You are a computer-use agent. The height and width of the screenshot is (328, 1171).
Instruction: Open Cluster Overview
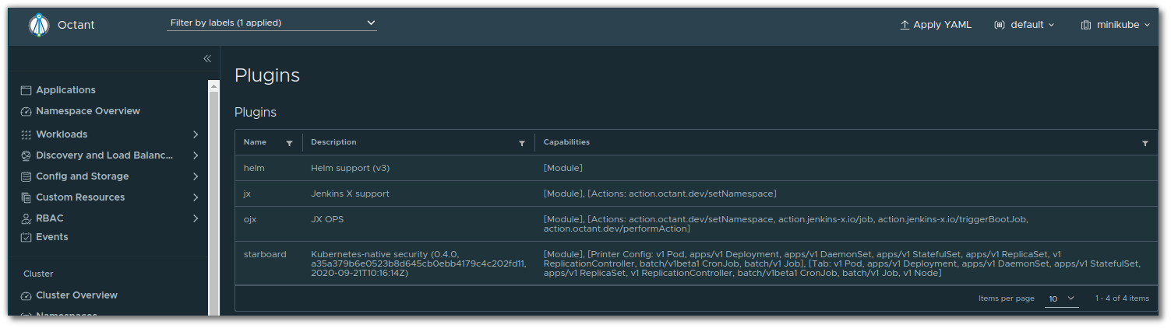click(x=76, y=295)
